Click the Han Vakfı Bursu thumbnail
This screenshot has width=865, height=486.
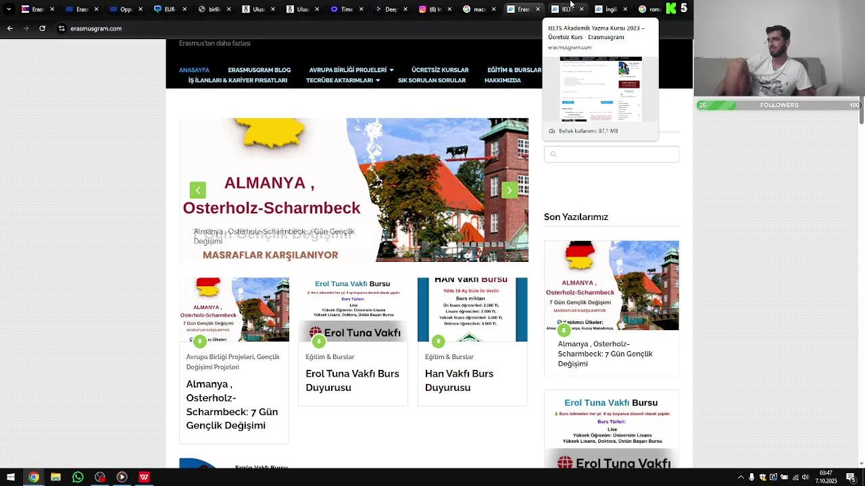coord(472,309)
